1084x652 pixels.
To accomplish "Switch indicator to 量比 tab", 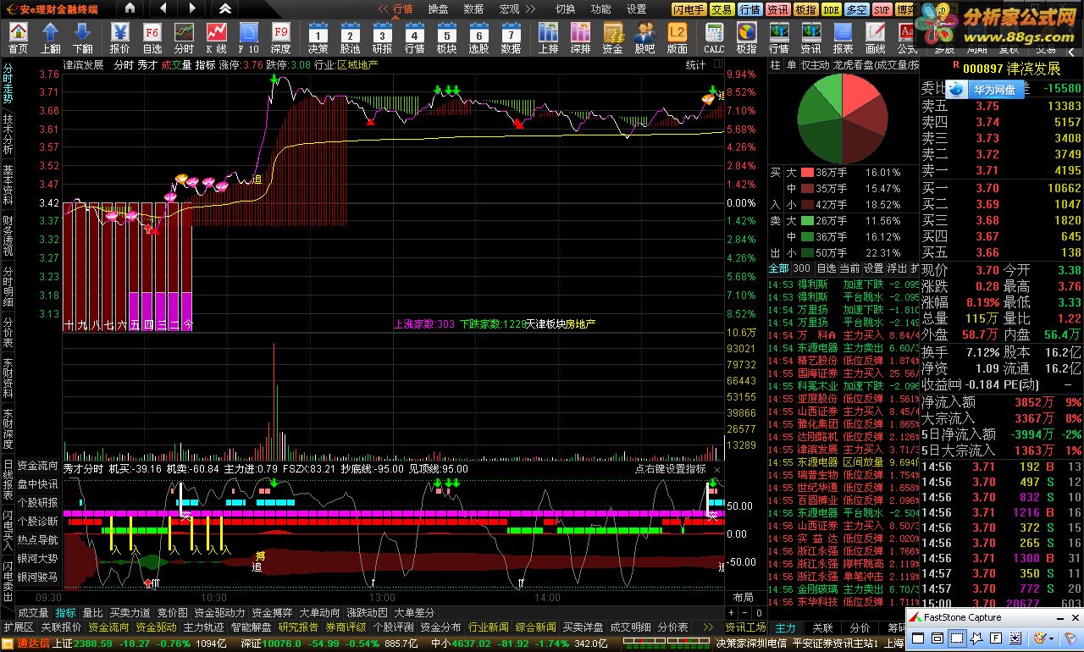I will coord(92,612).
